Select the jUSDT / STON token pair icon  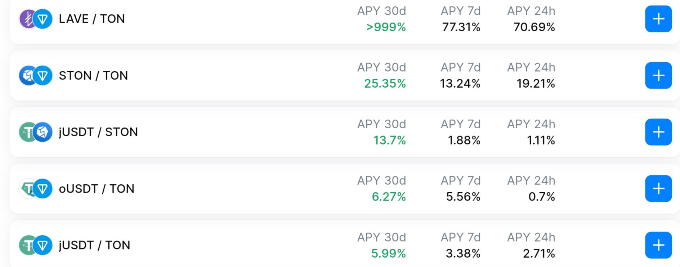tap(36, 132)
